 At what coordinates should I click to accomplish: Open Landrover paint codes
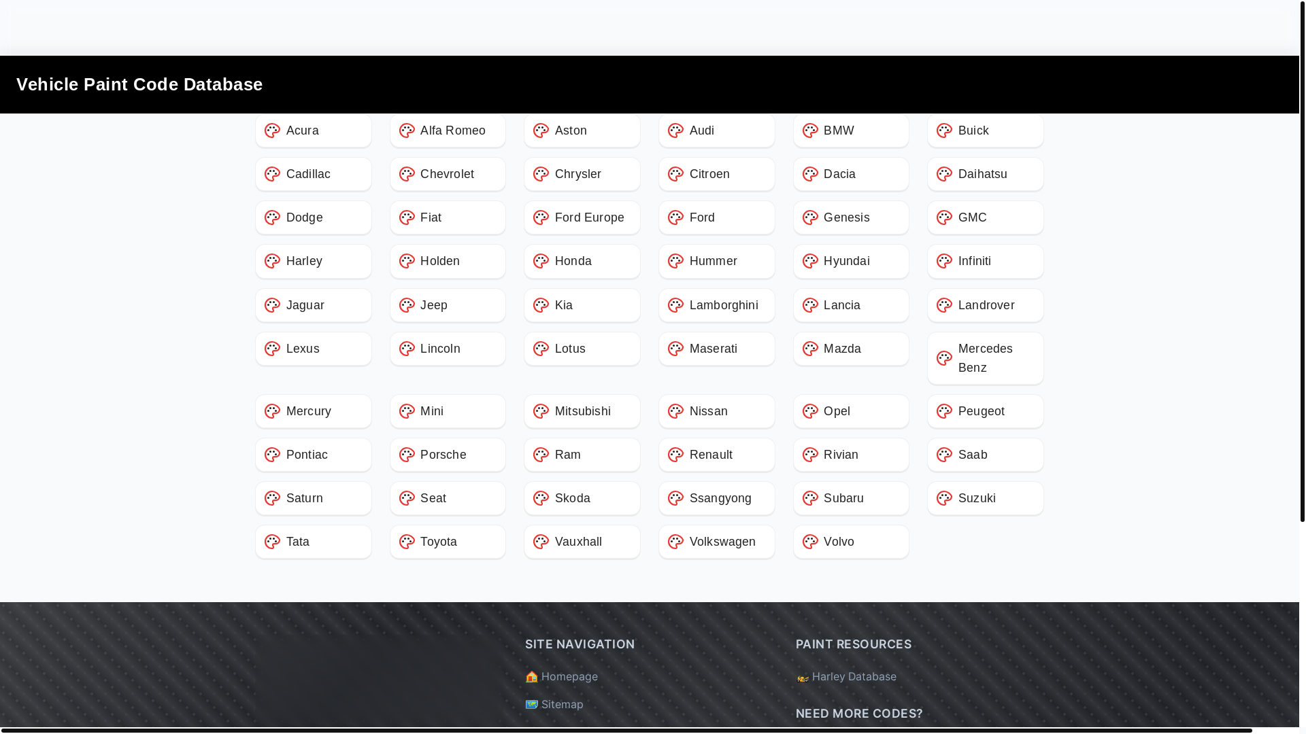tap(986, 305)
